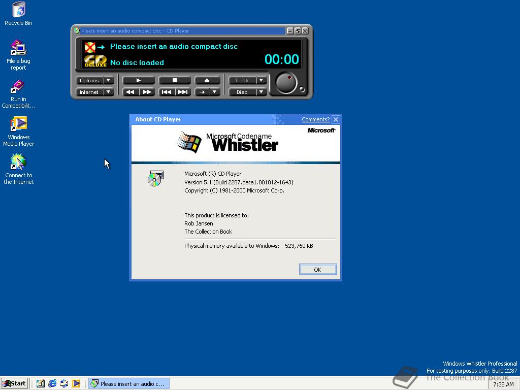
Task: Switch CD Player to compact view
Action: pyautogui.click(x=298, y=31)
